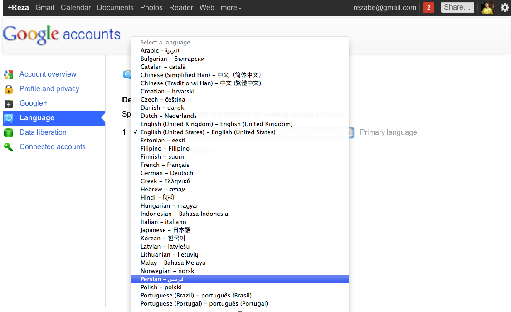The image size is (511, 312).
Task: Select German – Deutsch option
Action: click(239, 173)
